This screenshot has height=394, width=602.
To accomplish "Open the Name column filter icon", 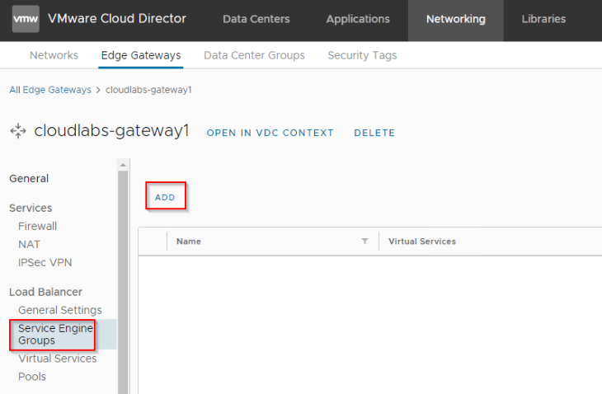I will point(364,241).
